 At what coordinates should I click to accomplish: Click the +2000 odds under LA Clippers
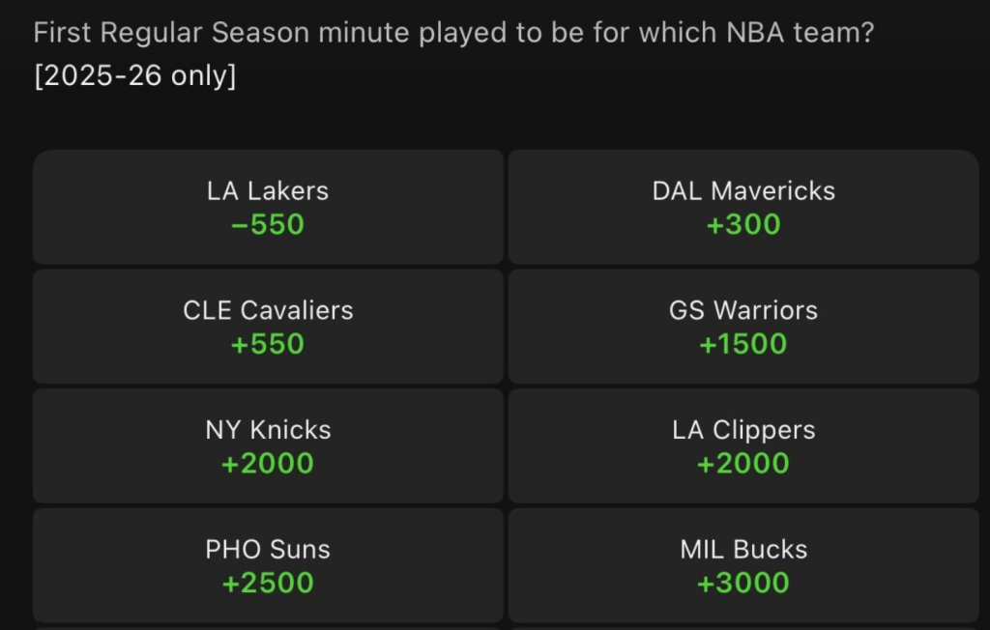[x=743, y=464]
